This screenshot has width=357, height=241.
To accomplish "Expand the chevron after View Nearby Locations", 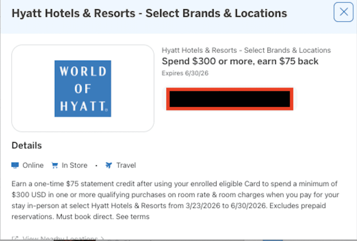I will tap(102, 239).
